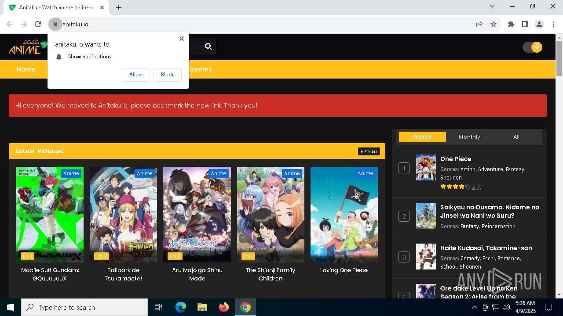This screenshot has width=563, height=316.
Task: Click the Windows taskbar search box
Action: [84, 307]
